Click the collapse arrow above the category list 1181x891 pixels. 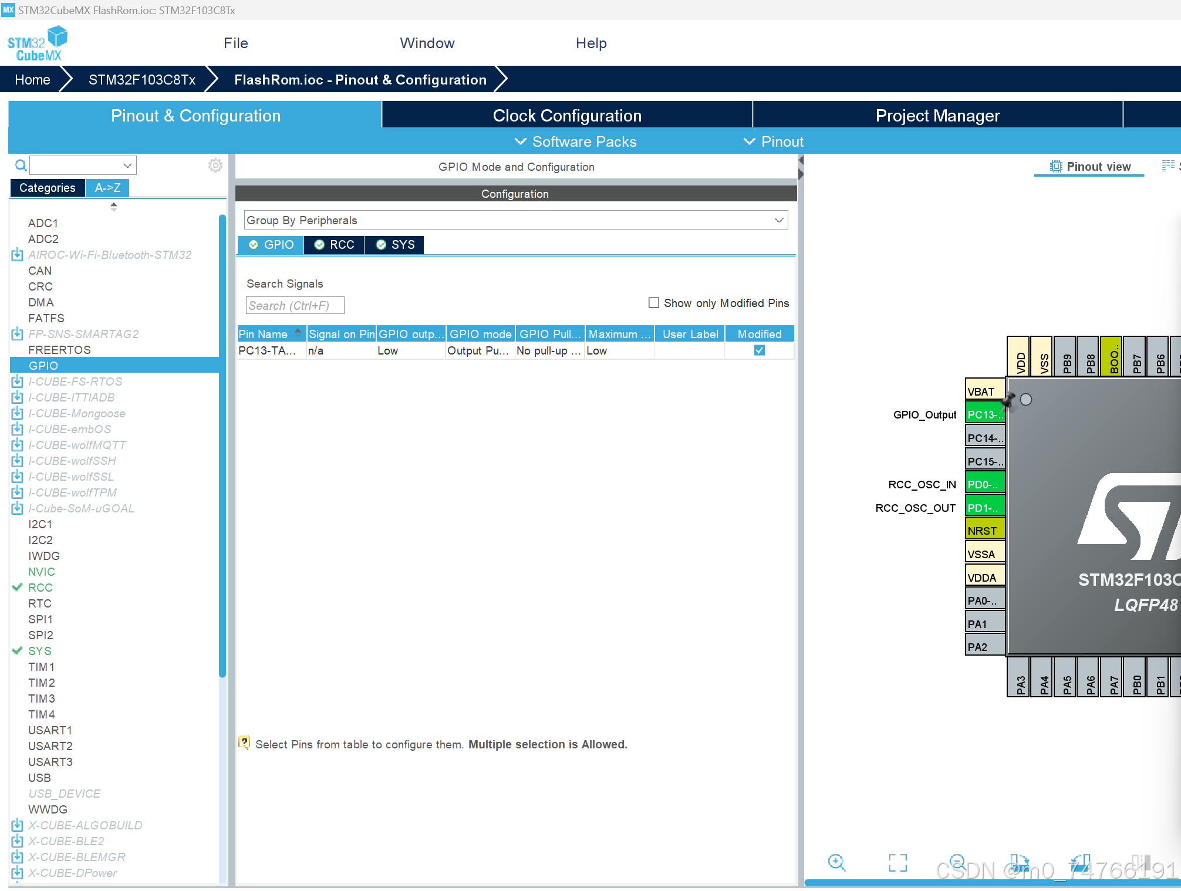(x=114, y=207)
